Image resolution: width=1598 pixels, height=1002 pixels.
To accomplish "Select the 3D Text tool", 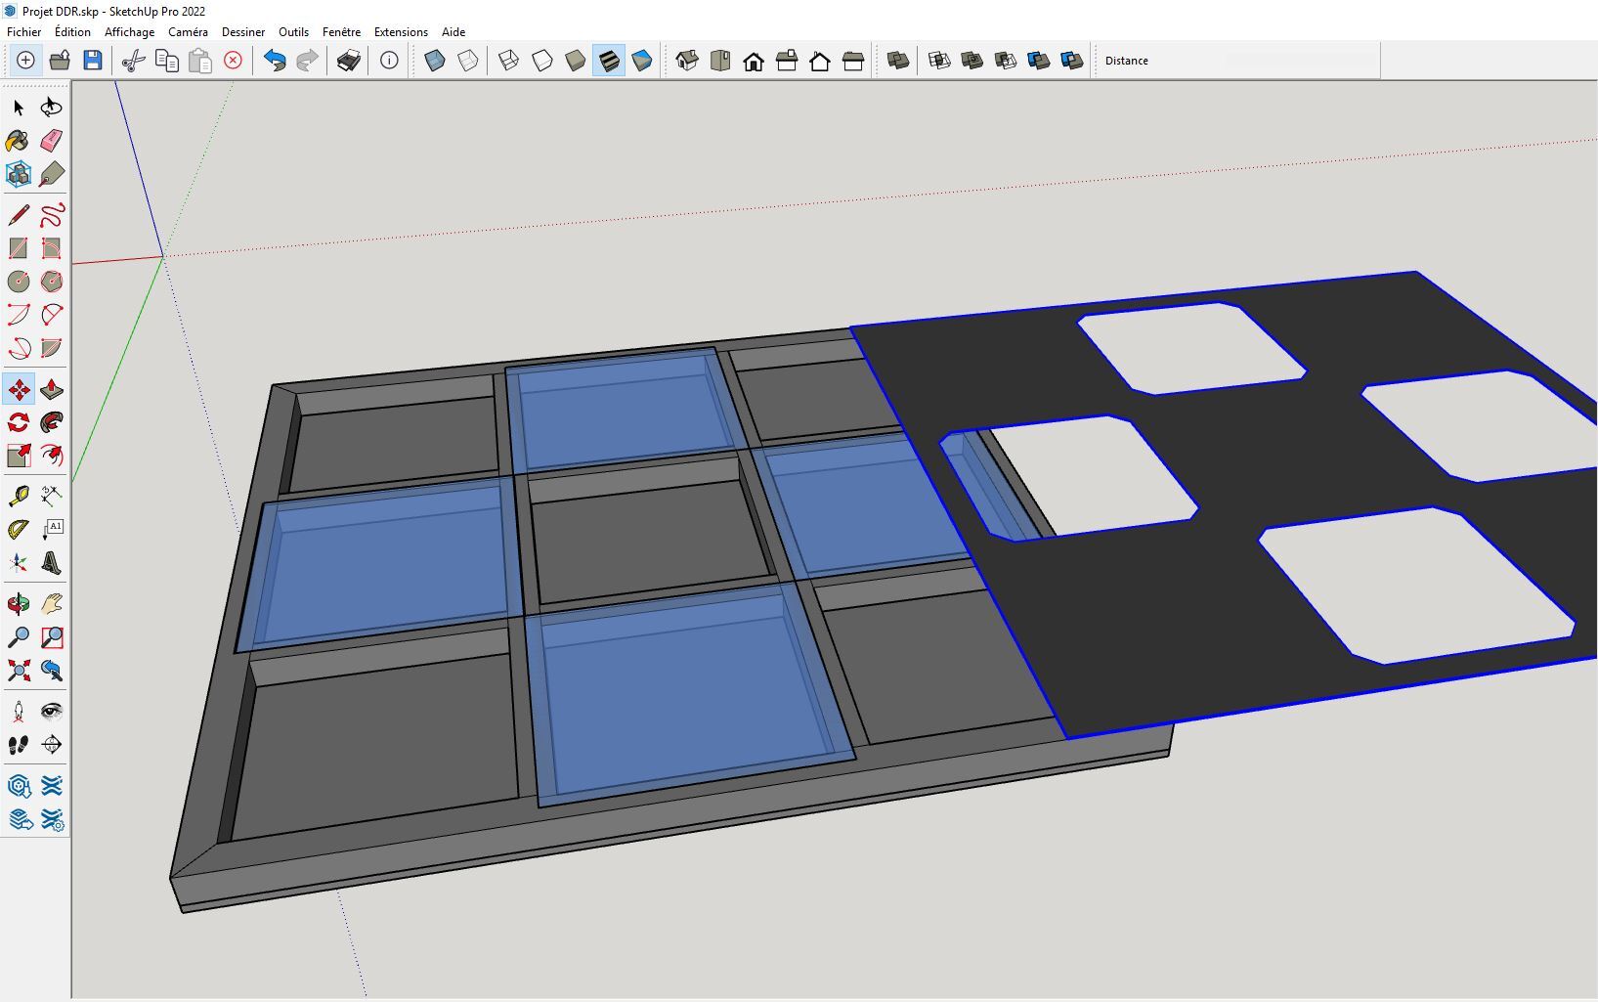I will 52,562.
